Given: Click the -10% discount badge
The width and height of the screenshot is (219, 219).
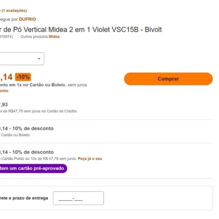Looking at the screenshot, I should 23,77.
